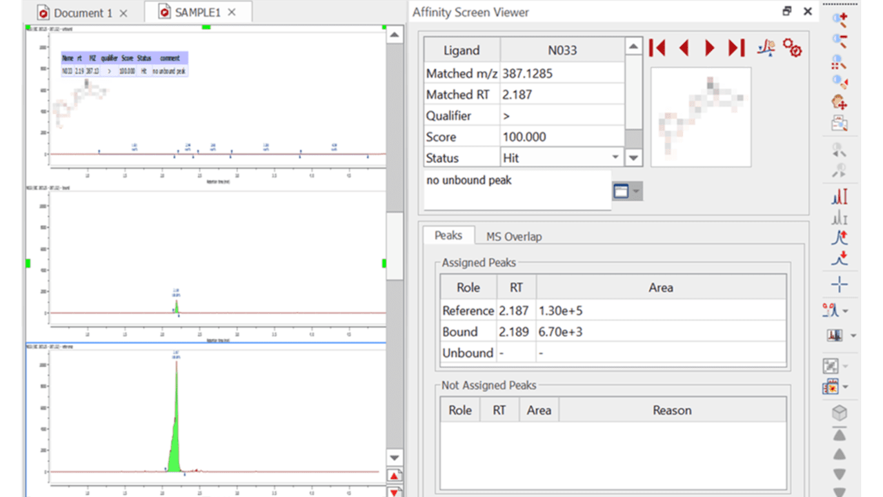
Task: Click the ligand table scroll down arrow
Action: click(x=633, y=158)
